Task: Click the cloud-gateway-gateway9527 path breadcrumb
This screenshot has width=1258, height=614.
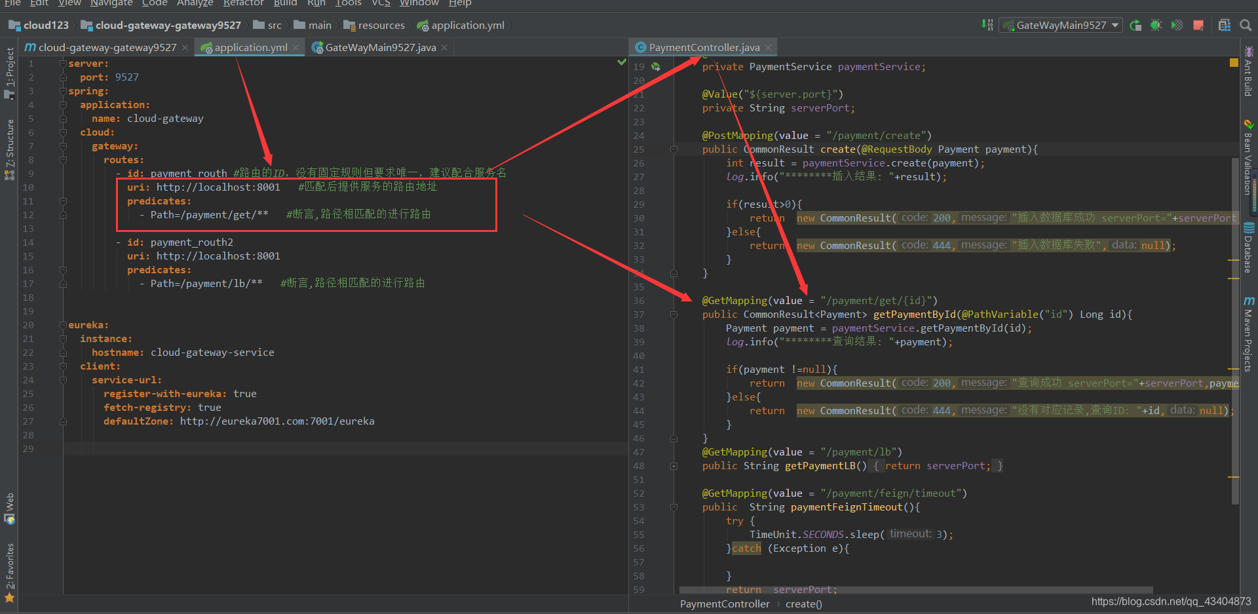Action: (161, 25)
